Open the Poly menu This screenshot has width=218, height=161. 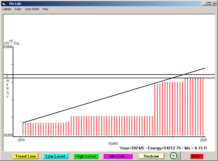pos(45,9)
